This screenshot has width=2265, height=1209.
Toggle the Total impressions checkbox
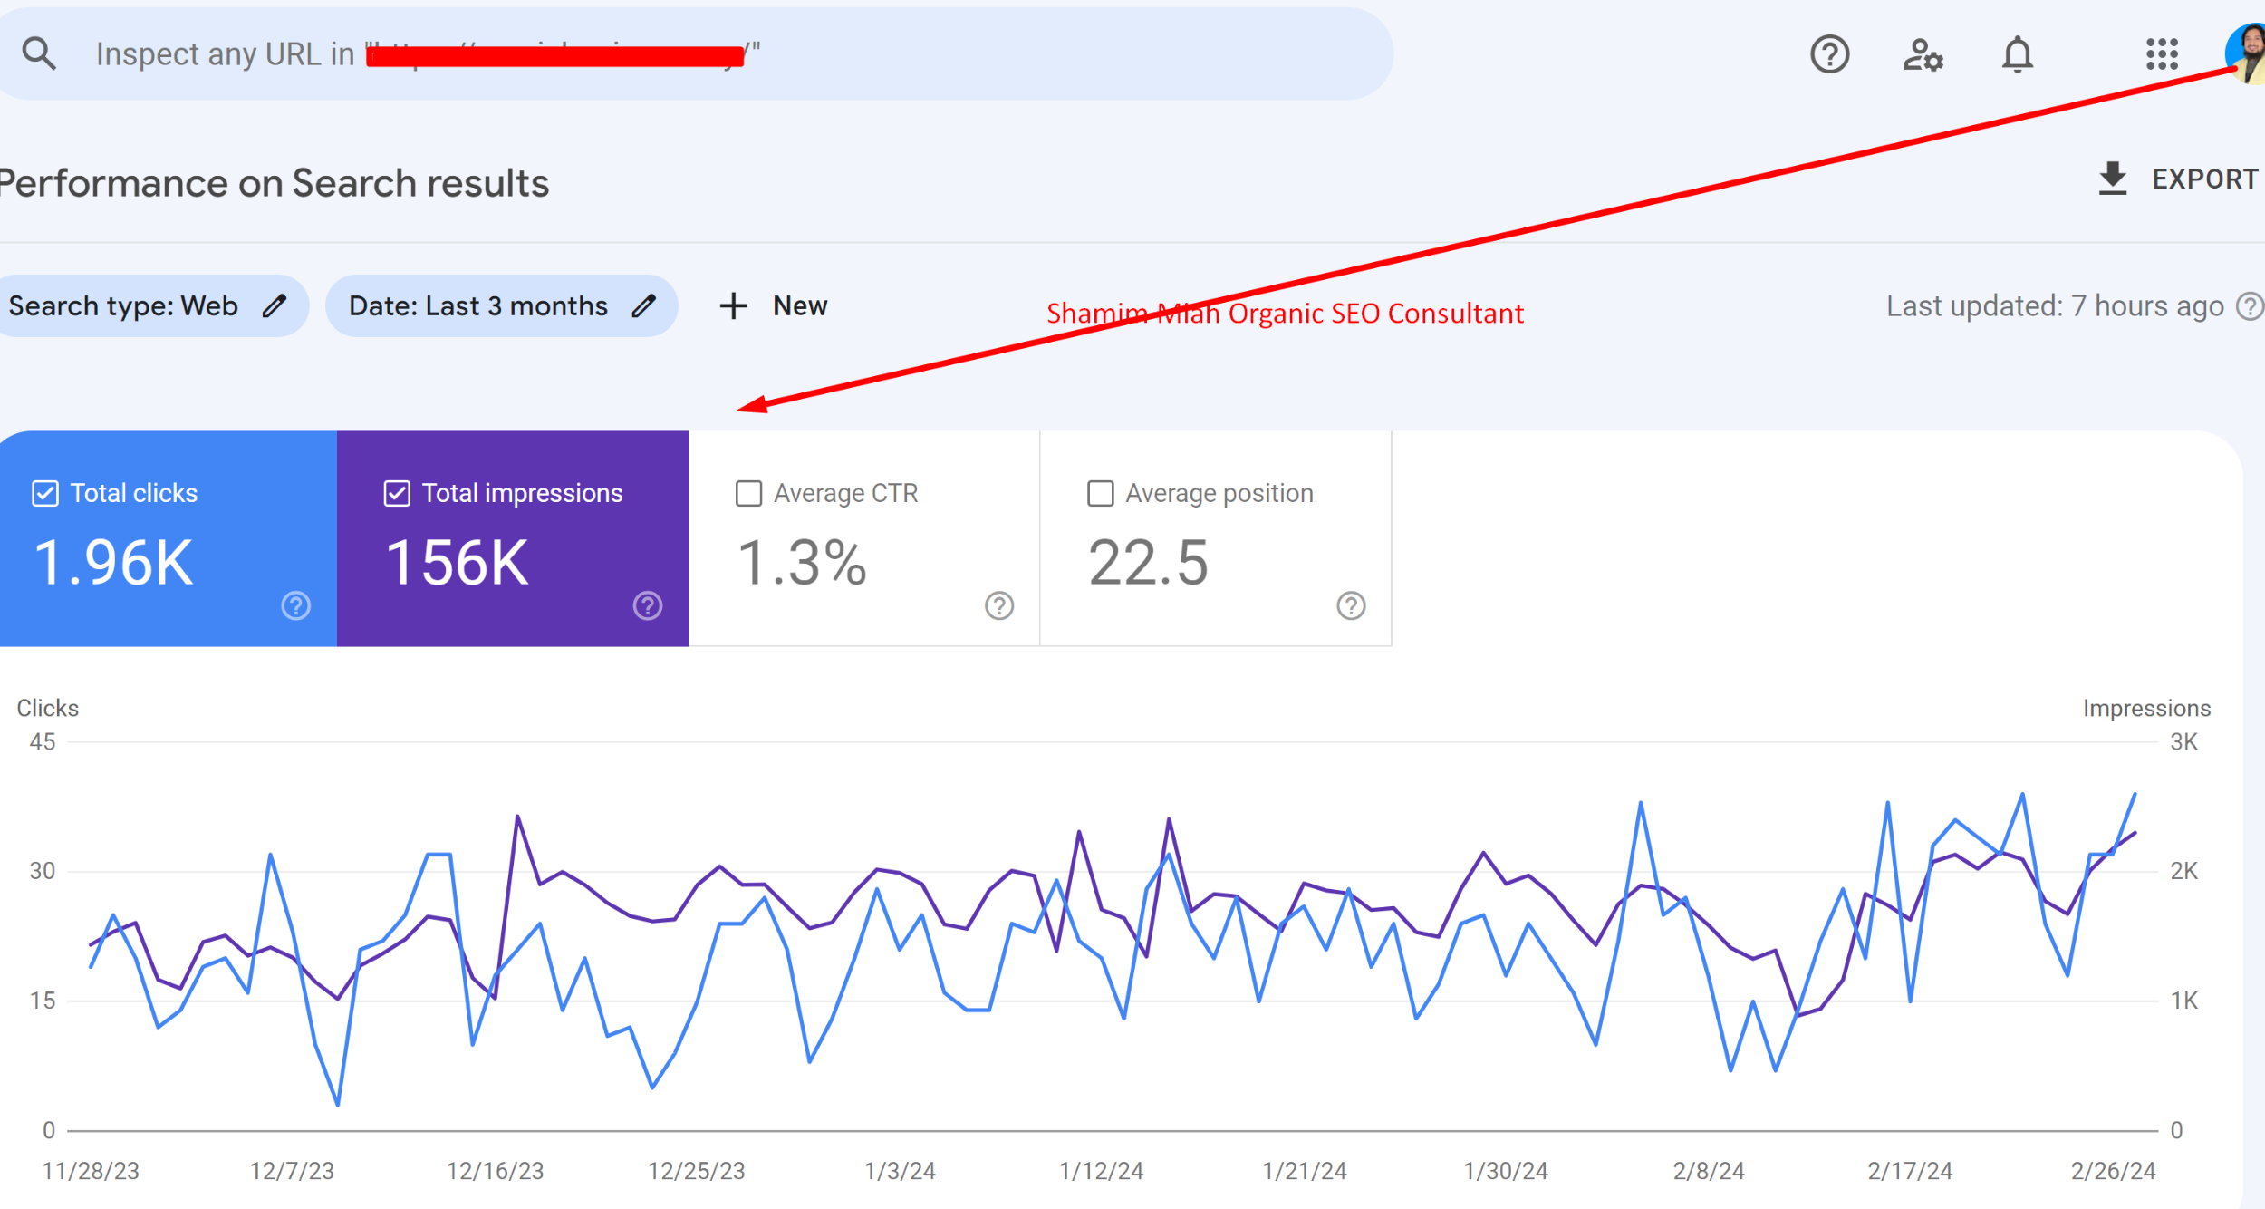pos(394,493)
